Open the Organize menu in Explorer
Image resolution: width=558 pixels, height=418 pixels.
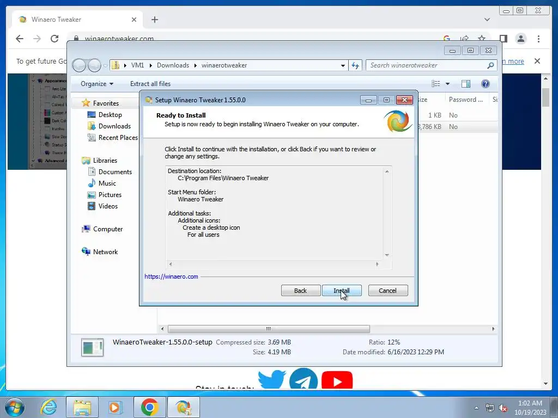tap(97, 83)
